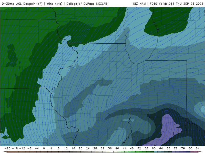Viewport: 205px width, 153px height.
Task: Click the 64 legend value
Action: point(161,148)
